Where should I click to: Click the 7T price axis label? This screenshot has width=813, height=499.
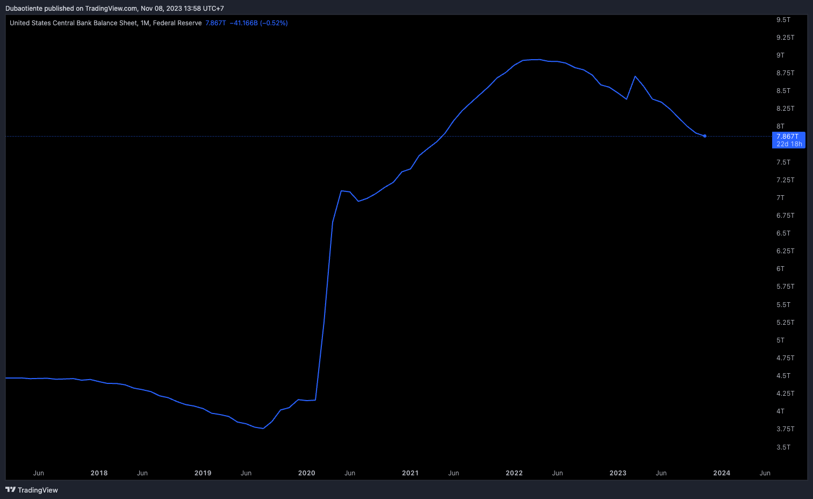click(780, 198)
